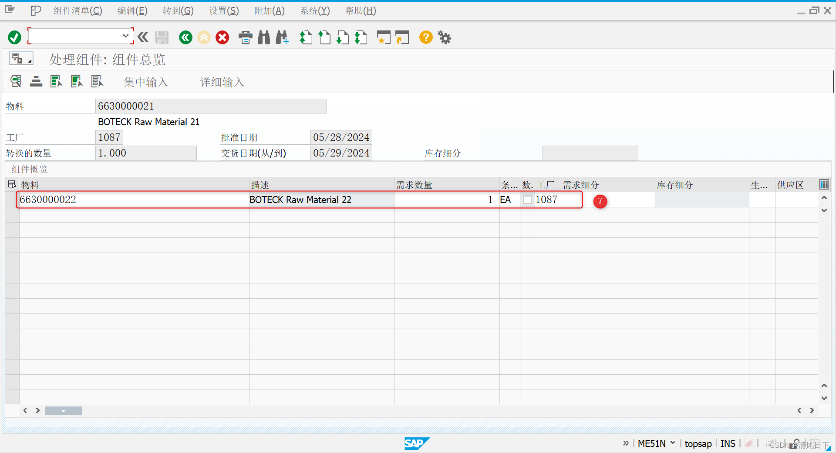Screen dimensions: 836x453
Task: Click the 物料 input field showing 6630000021
Action: (x=211, y=106)
